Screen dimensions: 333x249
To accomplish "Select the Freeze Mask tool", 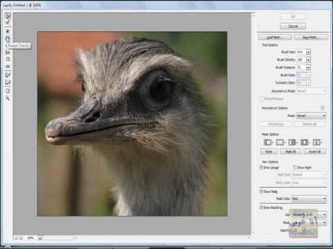I will (8, 75).
